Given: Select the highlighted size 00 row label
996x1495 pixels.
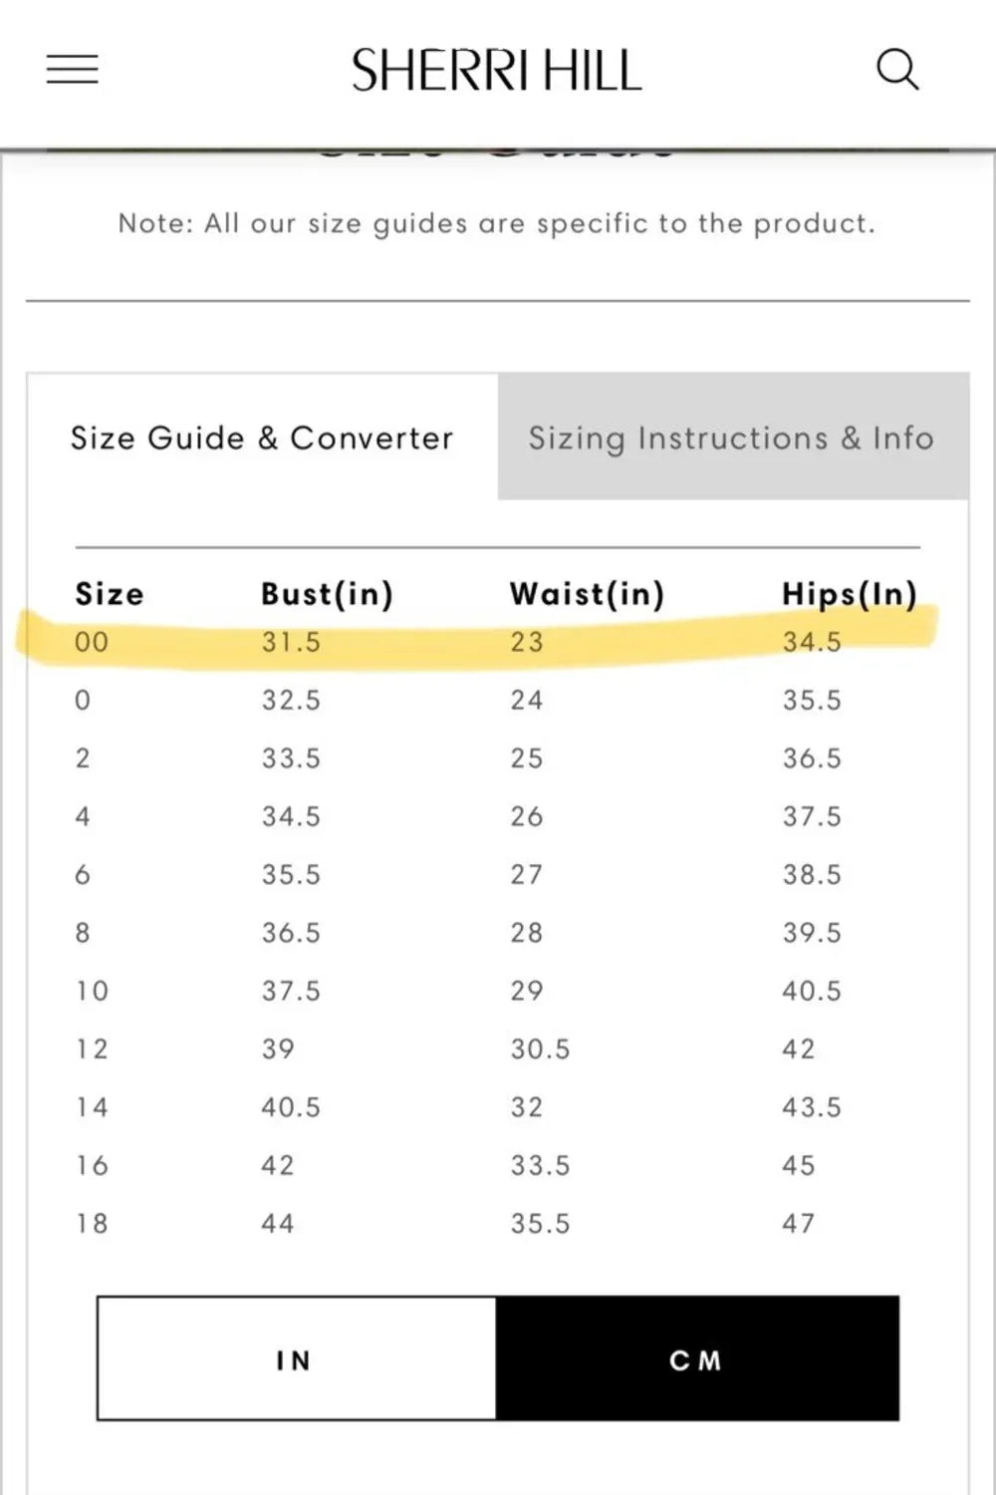Looking at the screenshot, I should 92,642.
